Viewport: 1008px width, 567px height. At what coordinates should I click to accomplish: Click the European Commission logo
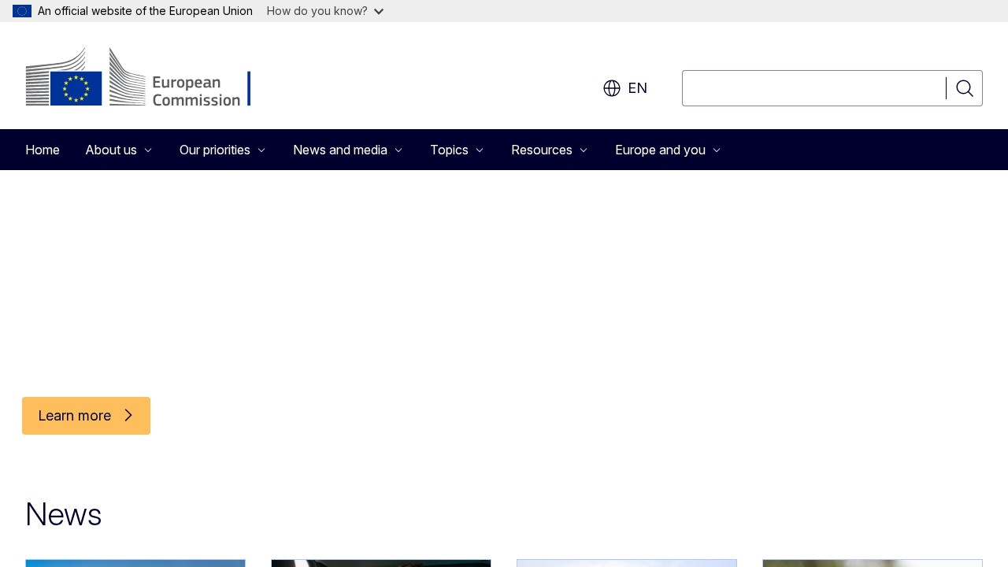tap(138, 76)
